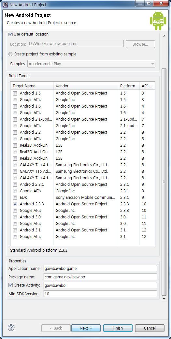Screen dimensions: 171x339
Task: Check Google APIs target for platform 2.2
Action: [15, 139]
